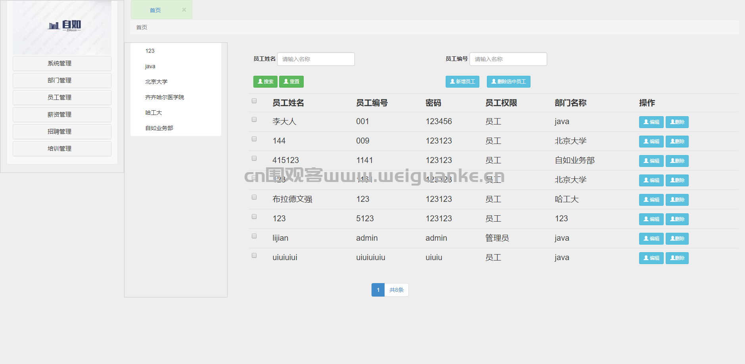Select 北京大学 in department tree
Viewport: 745px width, 364px height.
156,82
